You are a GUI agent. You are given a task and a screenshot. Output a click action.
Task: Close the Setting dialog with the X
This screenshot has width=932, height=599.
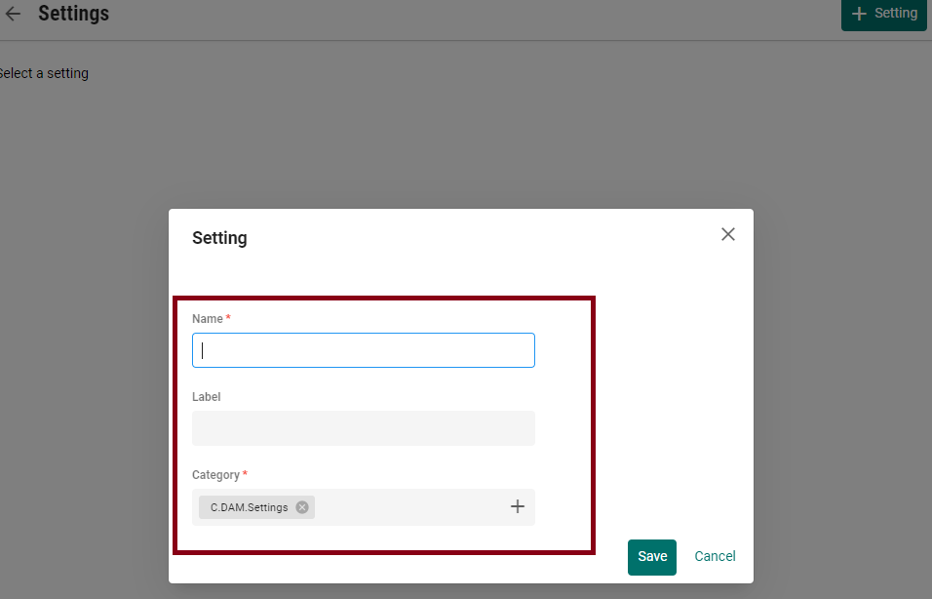728,234
